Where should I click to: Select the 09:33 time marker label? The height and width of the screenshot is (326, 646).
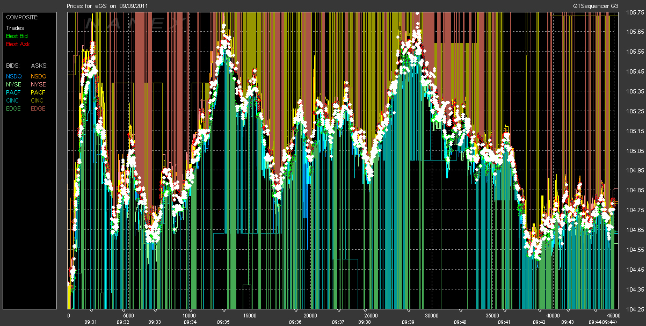[x=155, y=322]
